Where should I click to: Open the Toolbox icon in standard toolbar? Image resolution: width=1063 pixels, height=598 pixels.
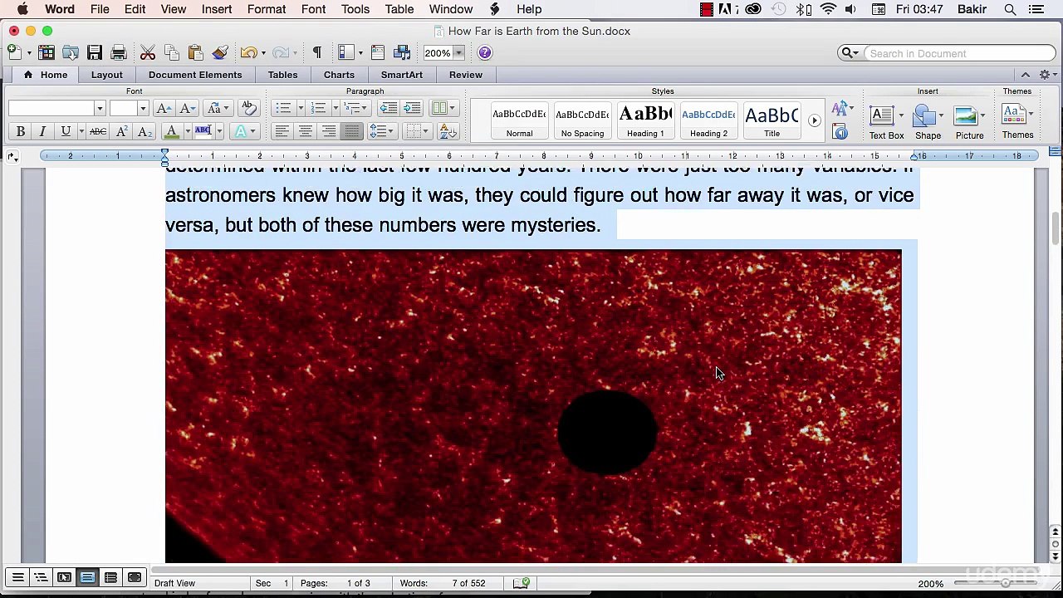click(378, 53)
